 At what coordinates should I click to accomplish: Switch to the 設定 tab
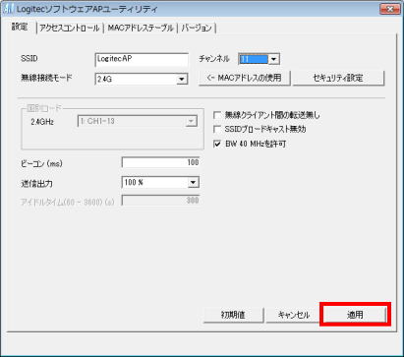click(20, 28)
